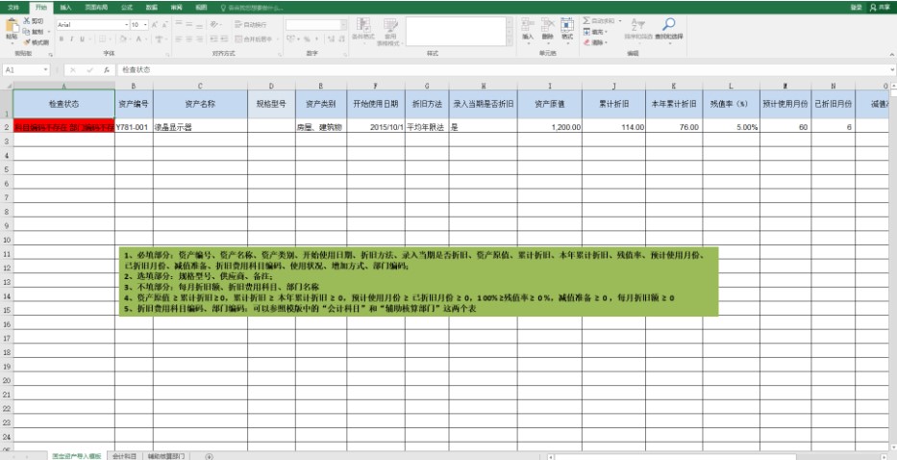
Task: Open the Clear (清除) eraser dropdown
Action: pos(595,42)
